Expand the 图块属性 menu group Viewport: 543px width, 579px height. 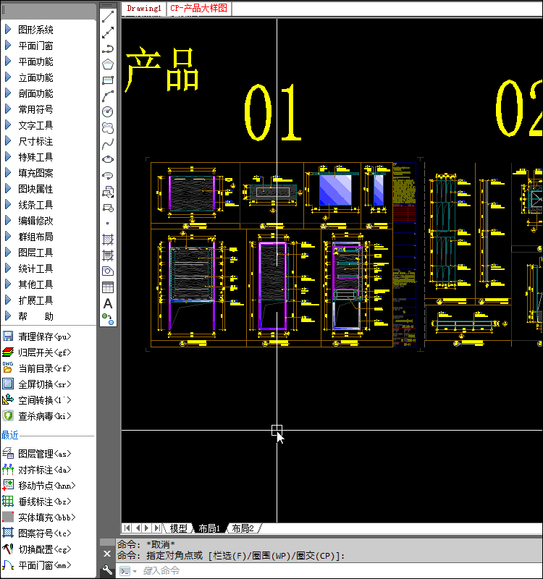[x=30, y=189]
